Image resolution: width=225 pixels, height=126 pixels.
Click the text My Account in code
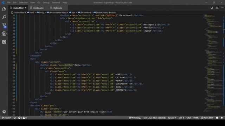(126, 15)
